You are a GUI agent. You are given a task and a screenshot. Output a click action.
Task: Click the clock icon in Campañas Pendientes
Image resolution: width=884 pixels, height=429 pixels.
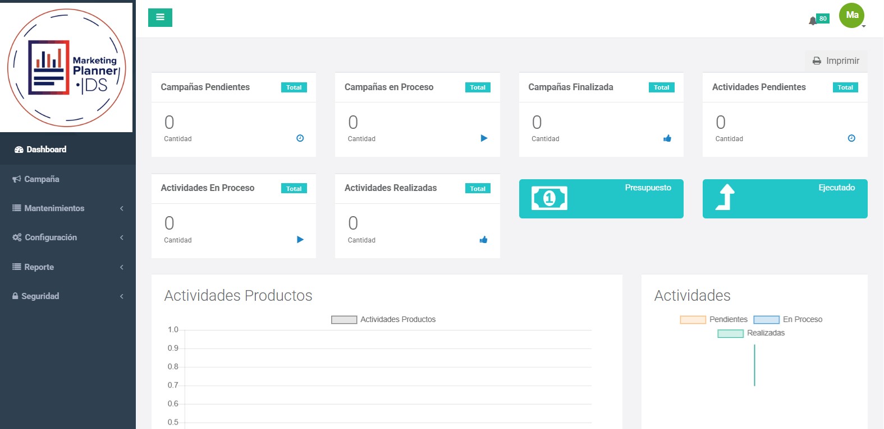(x=300, y=138)
